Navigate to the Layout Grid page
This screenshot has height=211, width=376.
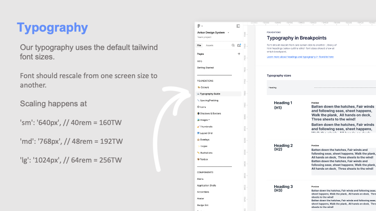(206, 133)
